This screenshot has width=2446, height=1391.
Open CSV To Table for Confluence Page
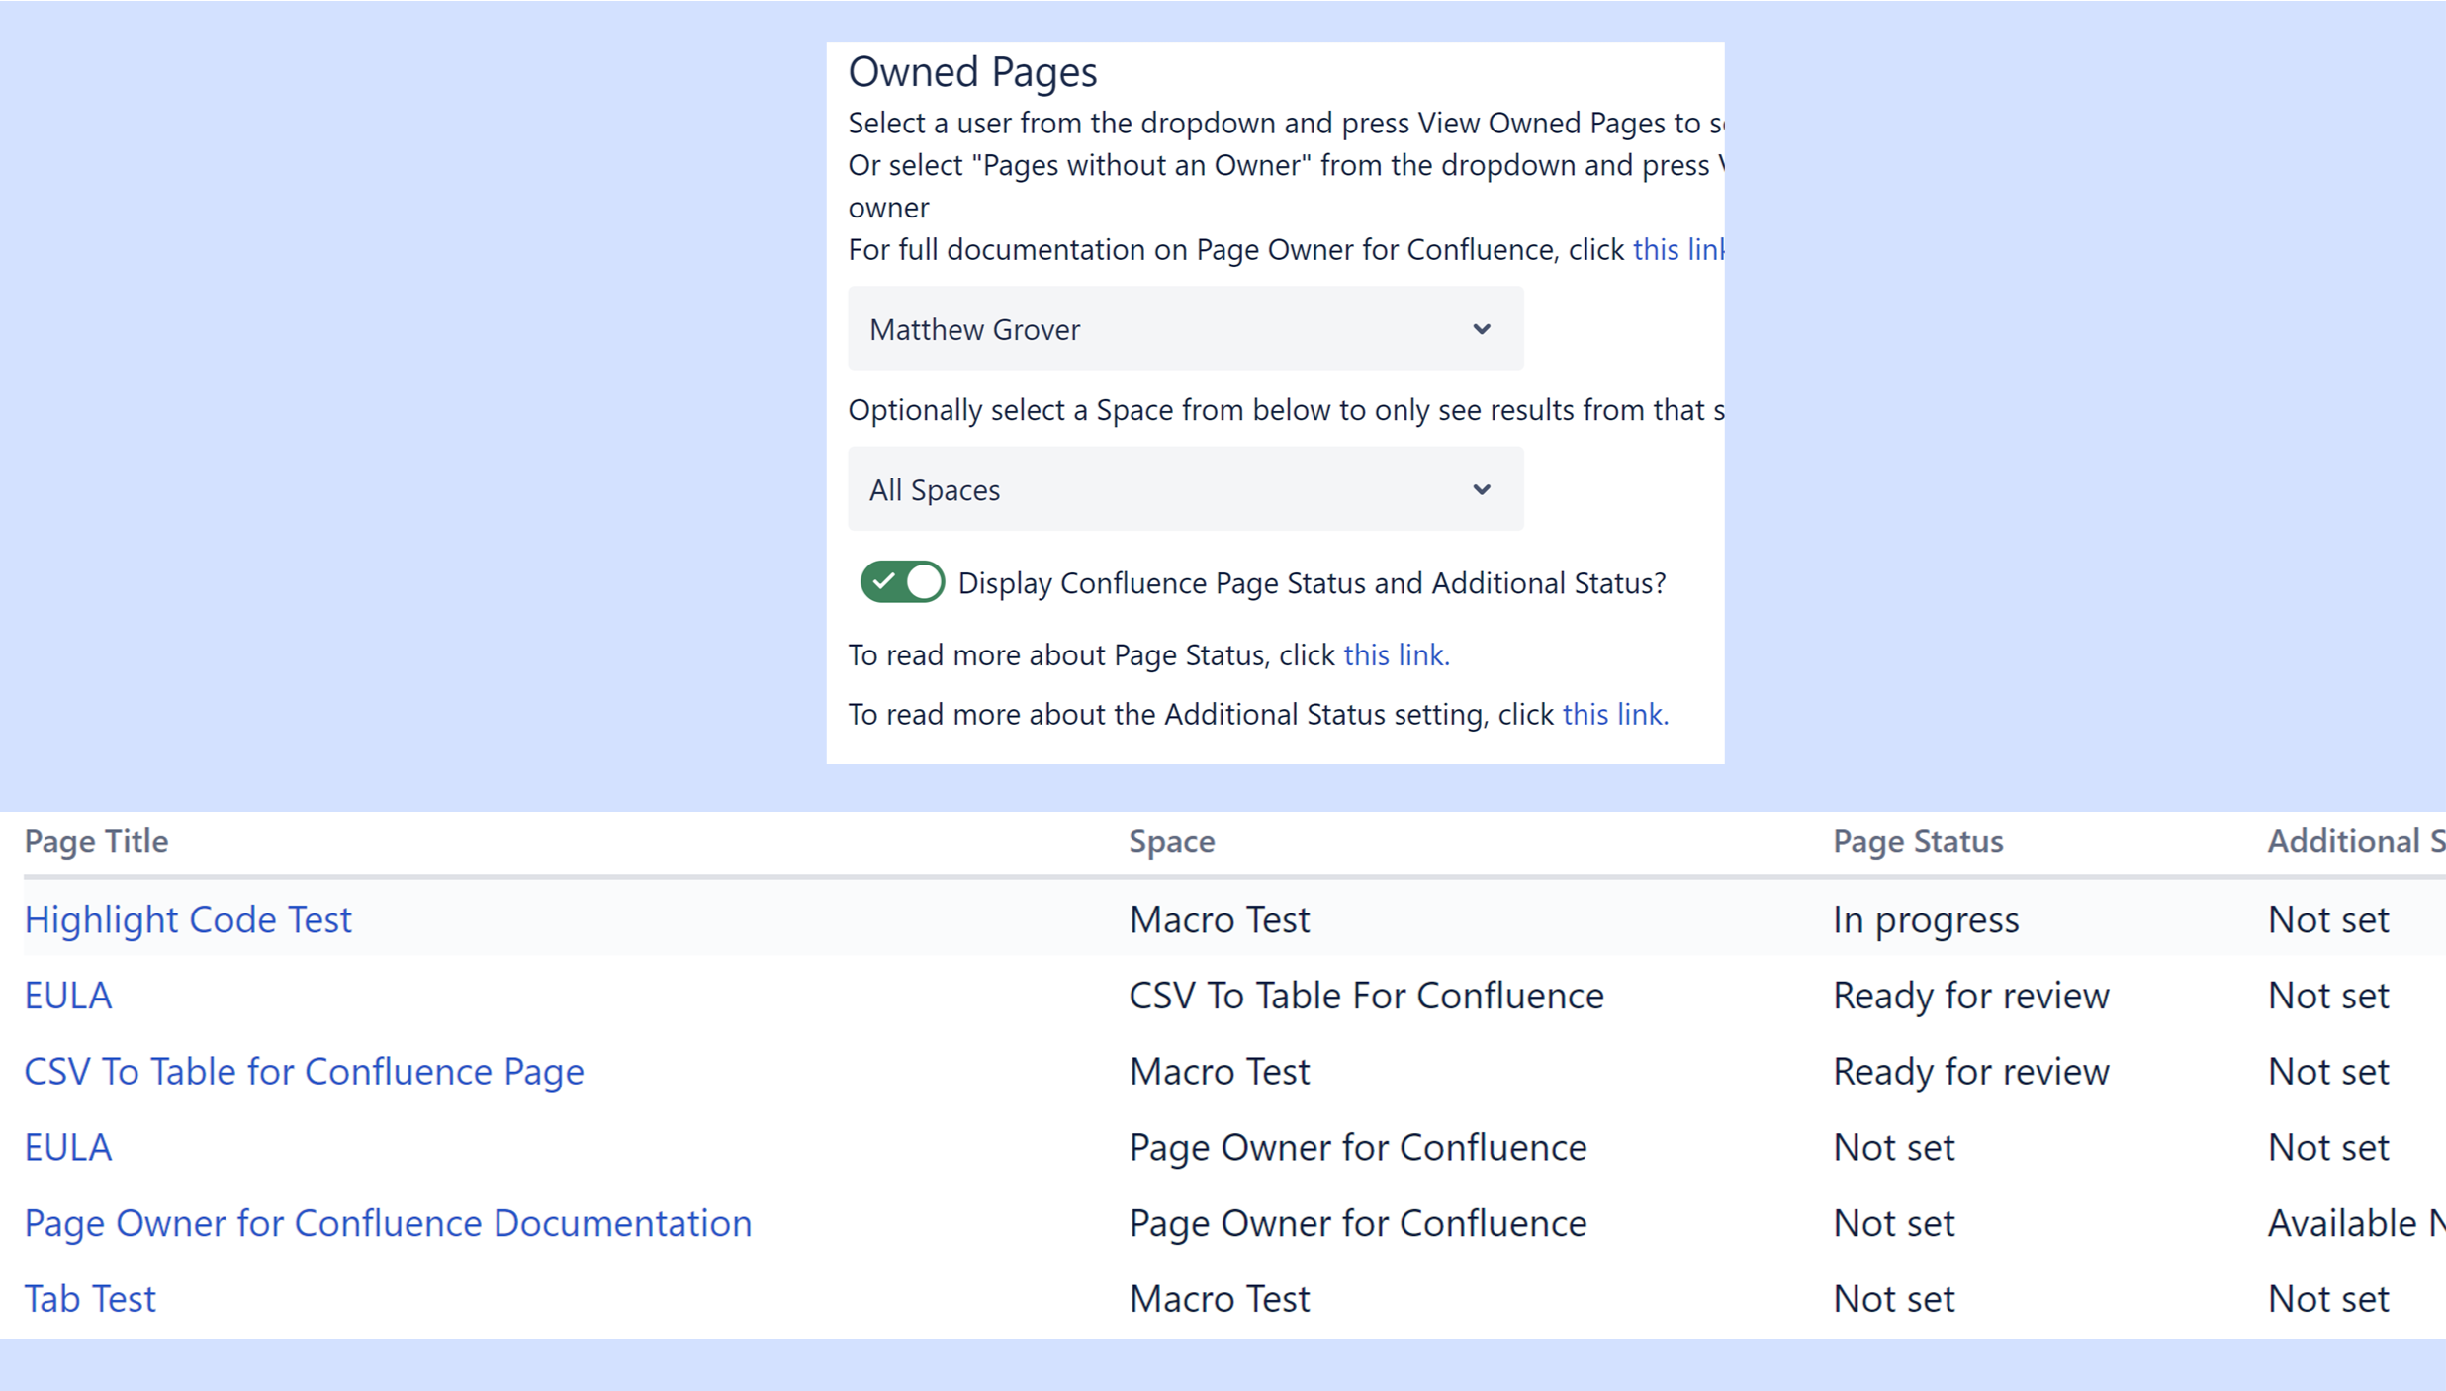point(304,1072)
